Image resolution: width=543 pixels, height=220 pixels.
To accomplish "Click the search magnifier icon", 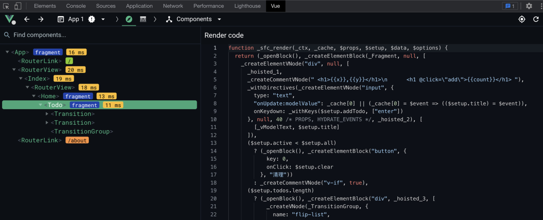I will pyautogui.click(x=7, y=35).
